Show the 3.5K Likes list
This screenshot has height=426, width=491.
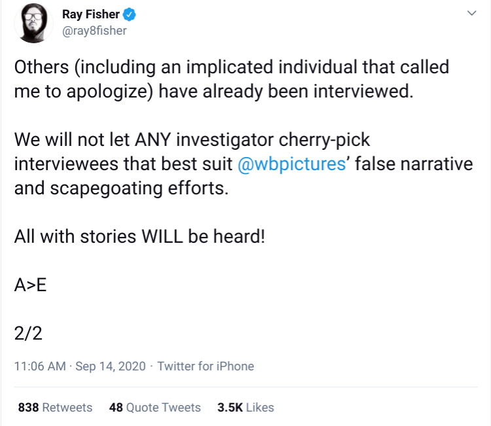point(245,407)
